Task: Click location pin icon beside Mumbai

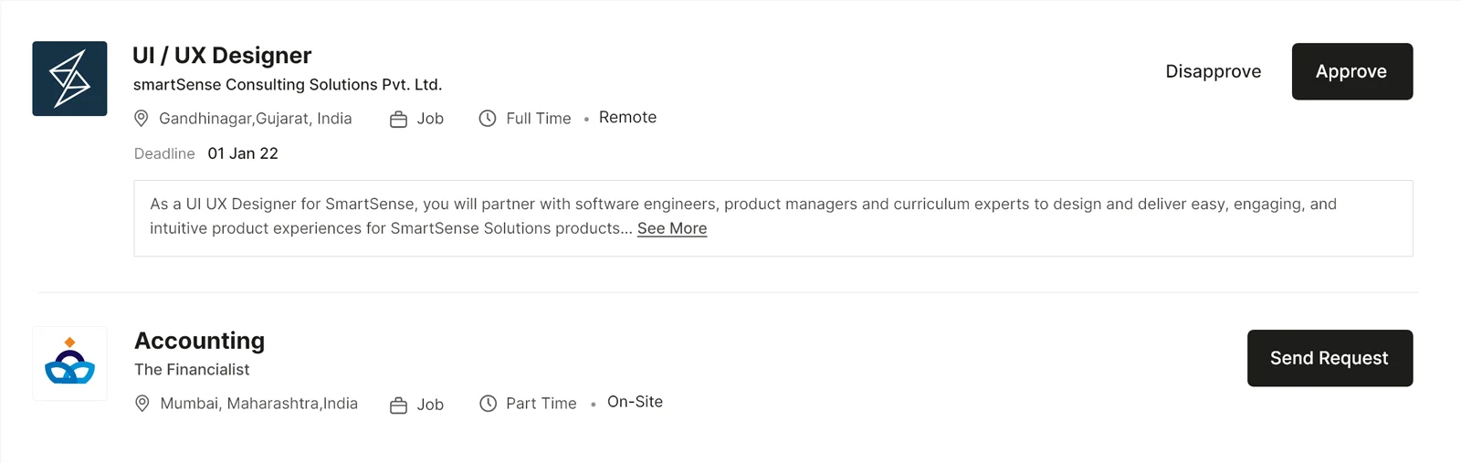Action: pos(142,404)
